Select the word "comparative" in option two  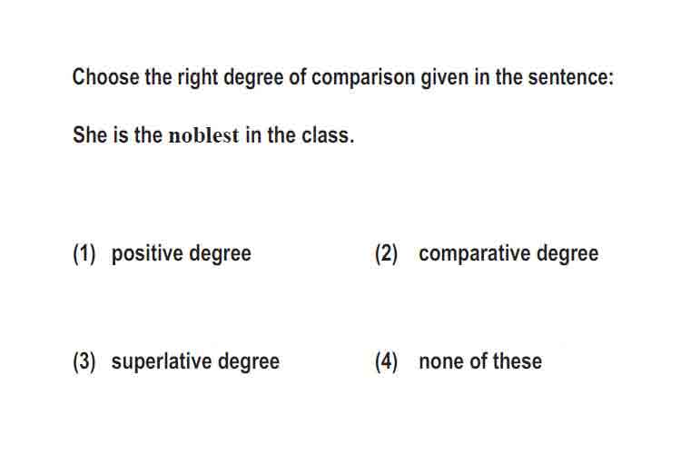(474, 253)
